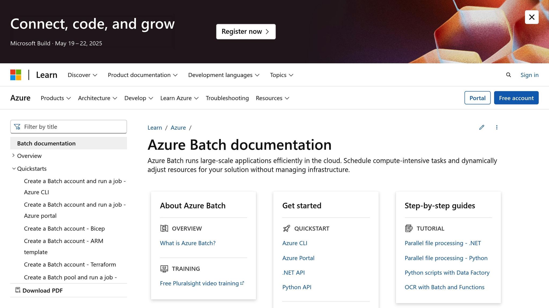Close the Microsoft Build banner
549x308 pixels.
point(532,17)
